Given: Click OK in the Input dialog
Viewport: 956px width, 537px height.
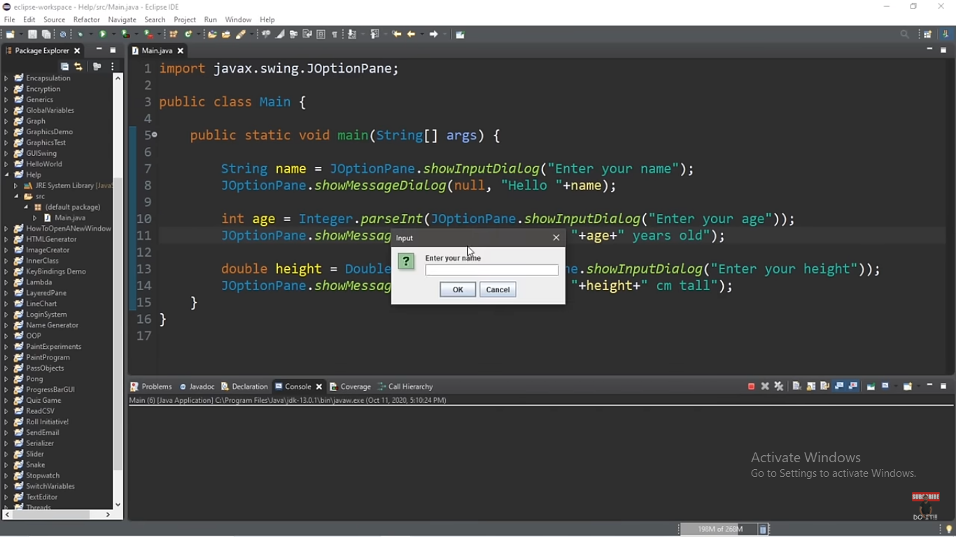Looking at the screenshot, I should coord(458,289).
